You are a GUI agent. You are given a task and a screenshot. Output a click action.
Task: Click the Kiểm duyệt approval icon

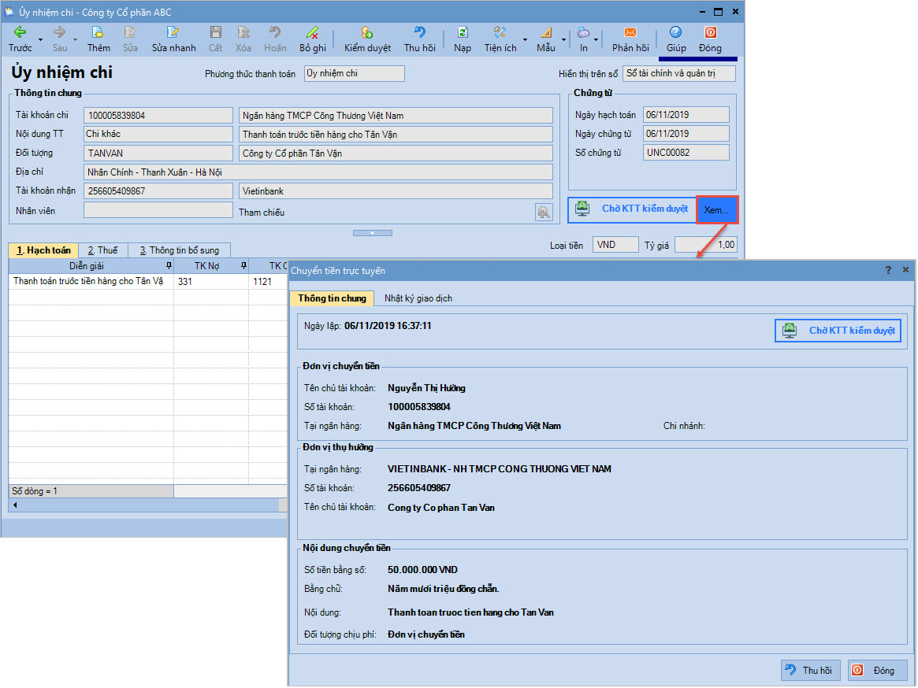(367, 33)
